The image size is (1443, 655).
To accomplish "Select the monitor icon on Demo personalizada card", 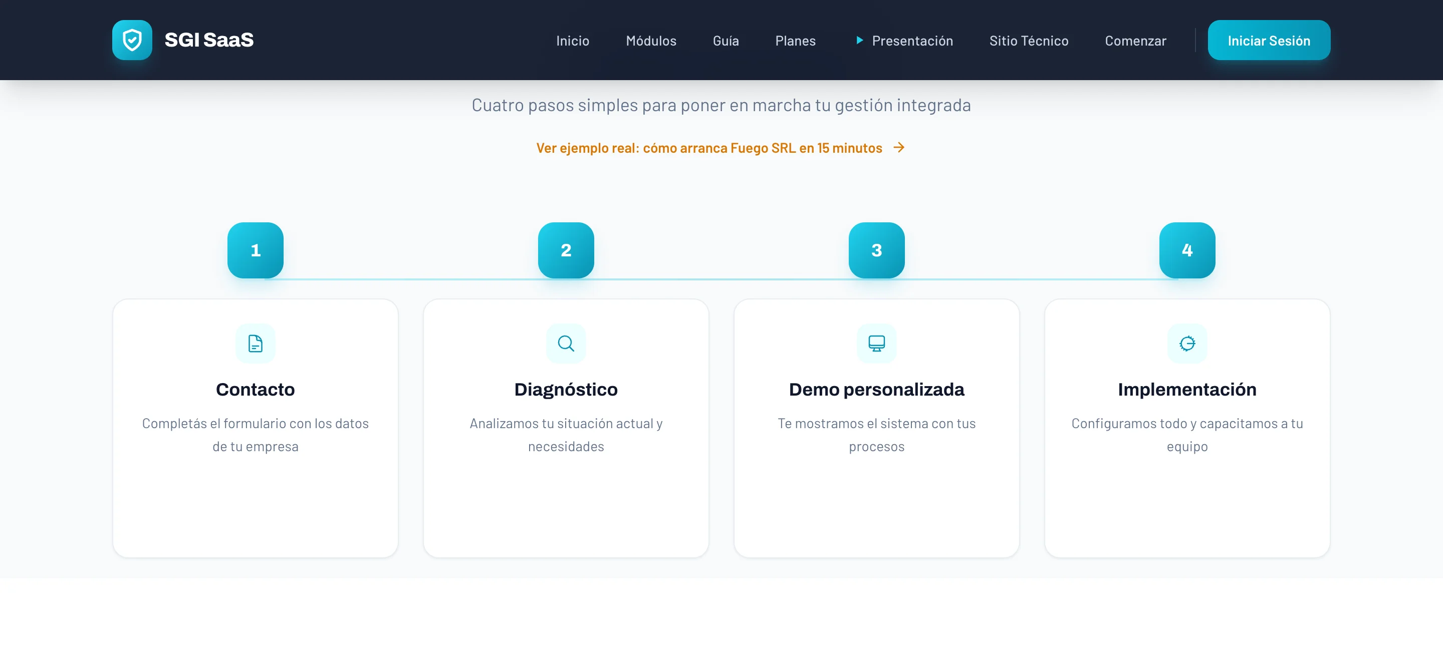I will (x=876, y=343).
